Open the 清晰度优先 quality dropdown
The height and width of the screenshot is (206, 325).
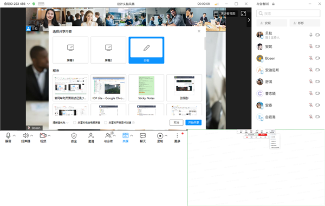61,122
